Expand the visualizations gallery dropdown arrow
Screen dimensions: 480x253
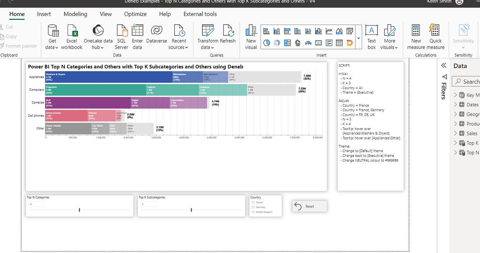(359, 38)
